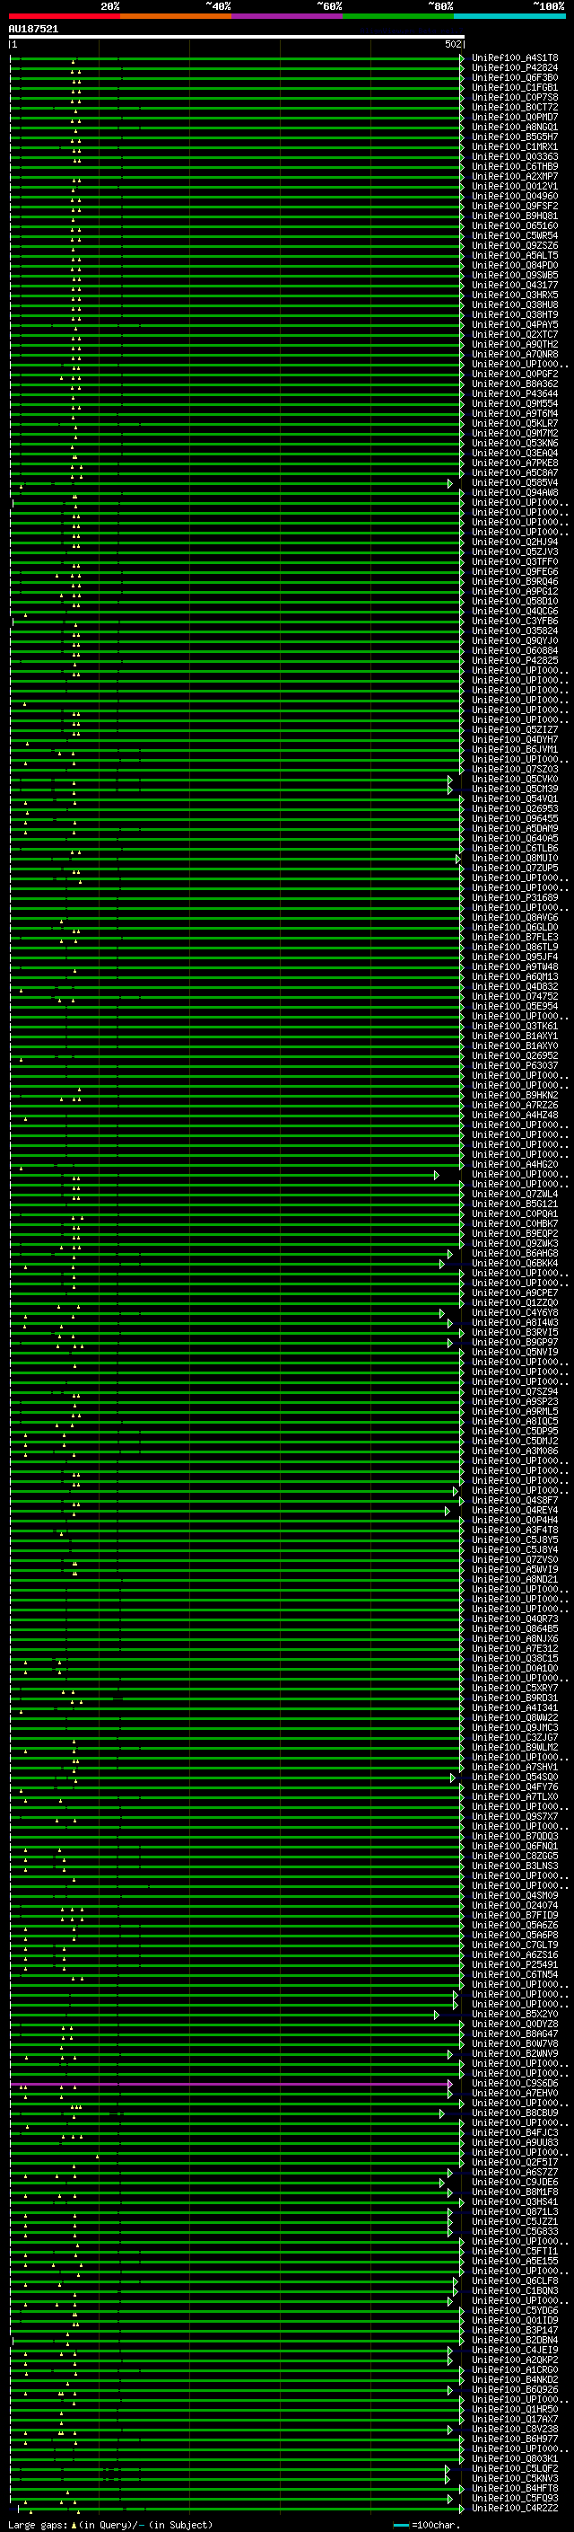
Task: Select the UniRef100_A3M086 label
Action: pyautogui.click(x=515, y=1451)
